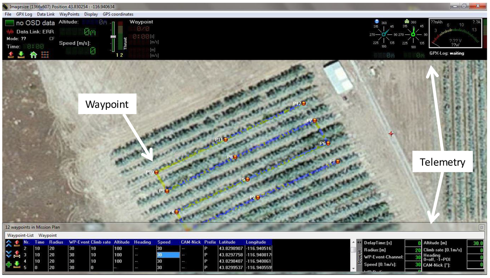Open the WayPoints menu

click(66, 14)
